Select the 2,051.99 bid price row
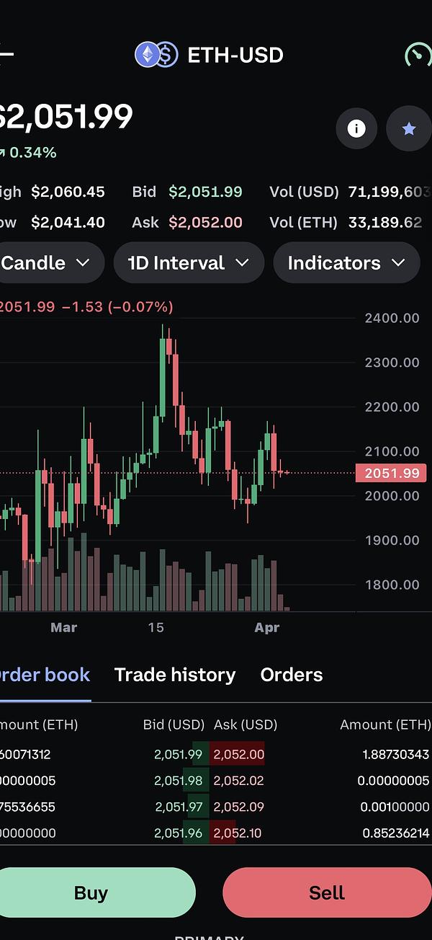The image size is (432, 940). pyautogui.click(x=179, y=755)
